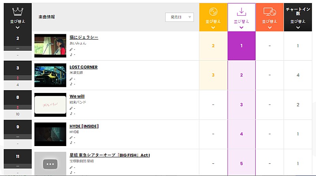Expand sort chevron under crown ranking column

(17, 28)
